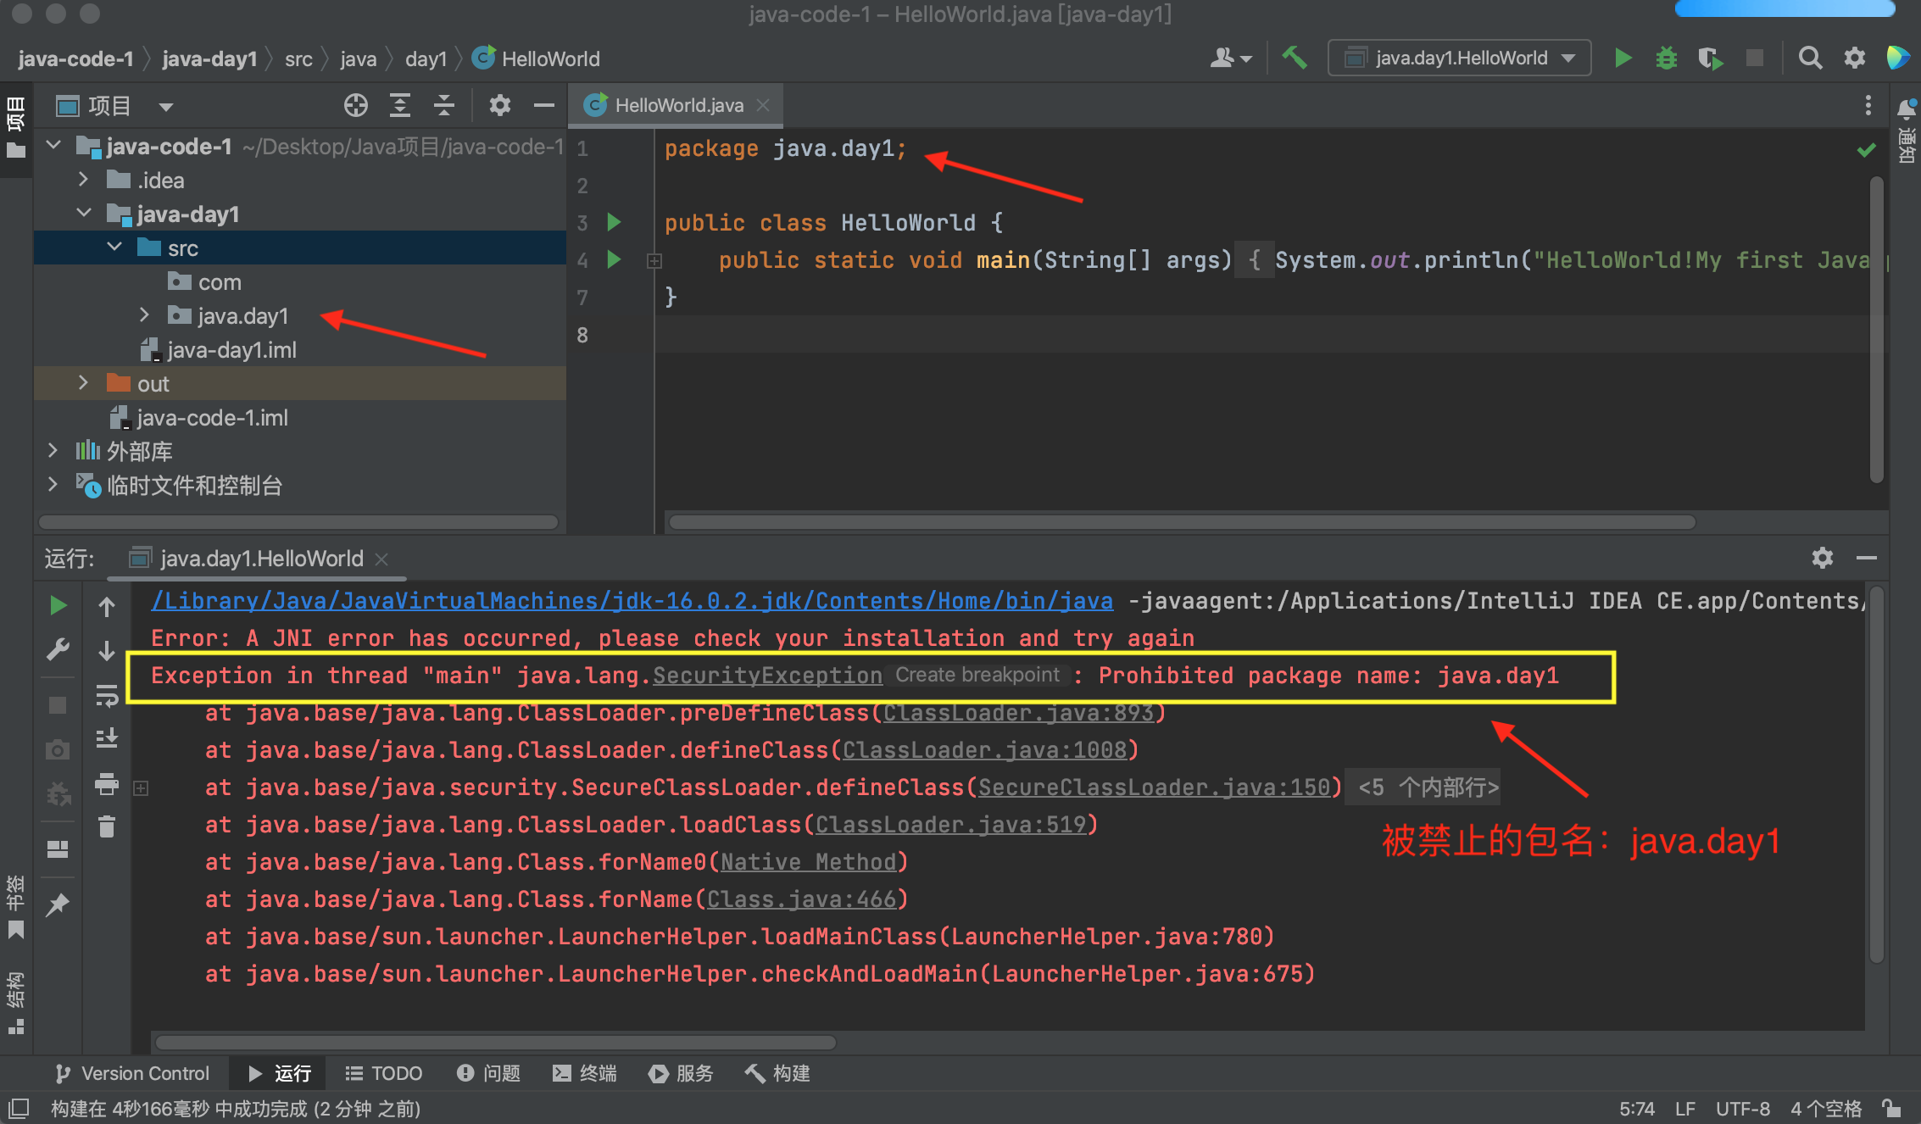The image size is (1921, 1124).
Task: Restore layout icon in run panel
Action: [x=58, y=849]
